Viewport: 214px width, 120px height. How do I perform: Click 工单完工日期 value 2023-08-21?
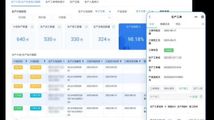[170, 40]
